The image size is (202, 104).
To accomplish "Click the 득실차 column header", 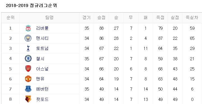I will [x=192, y=18].
